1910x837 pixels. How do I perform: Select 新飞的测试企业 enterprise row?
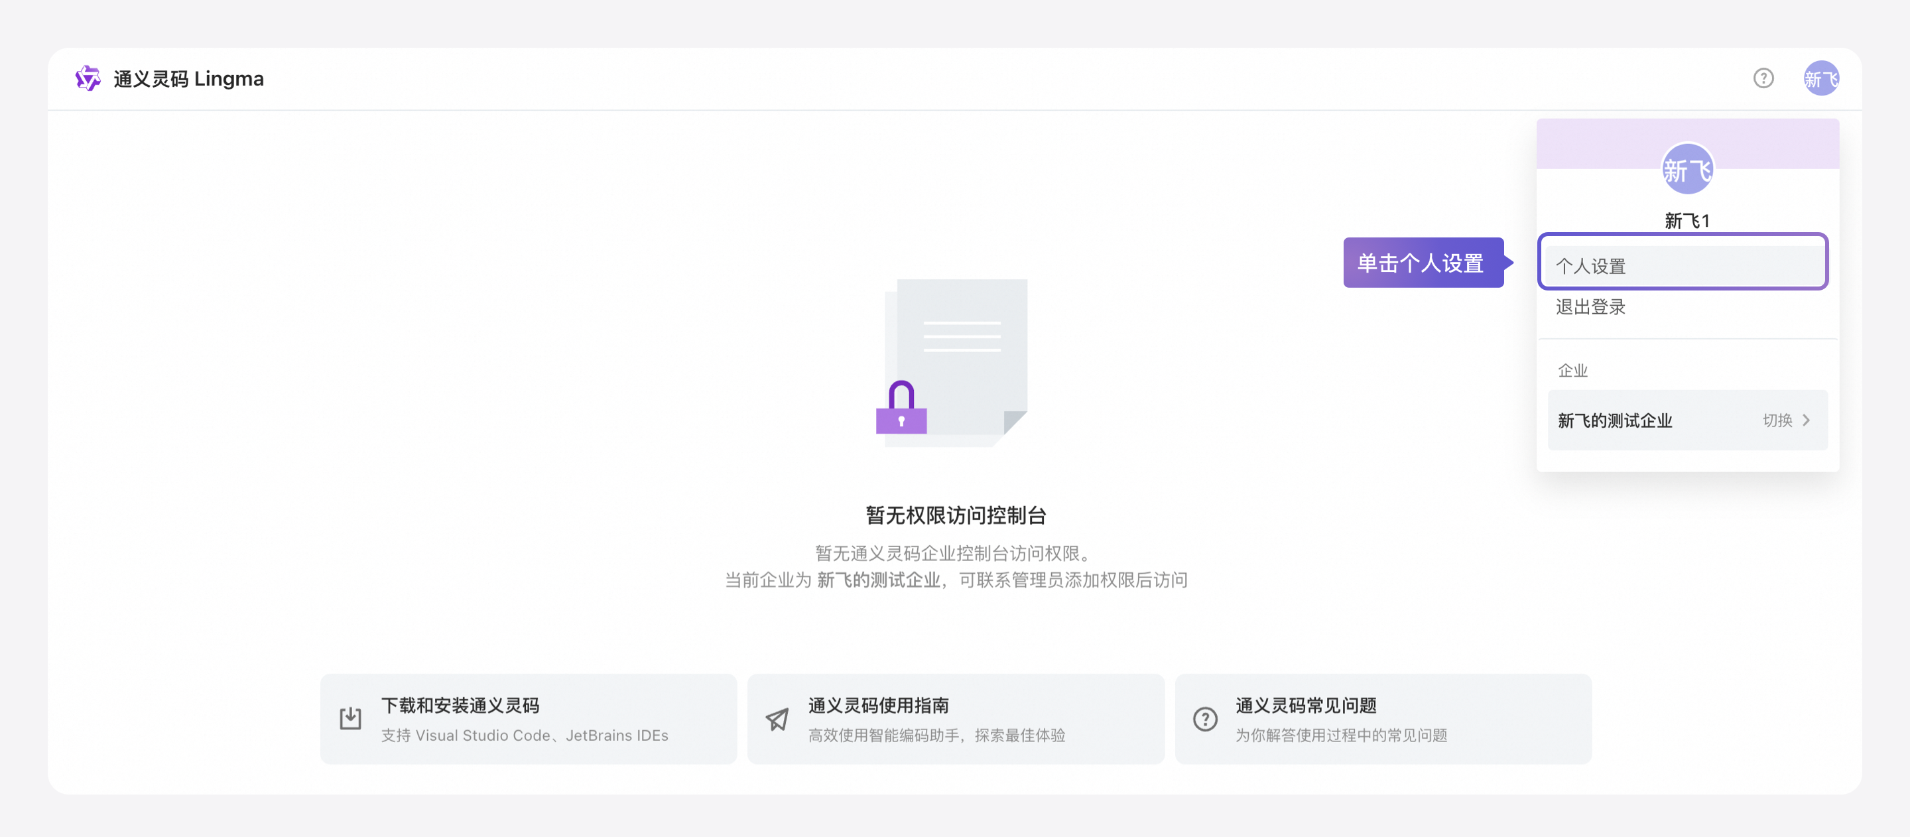point(1687,420)
